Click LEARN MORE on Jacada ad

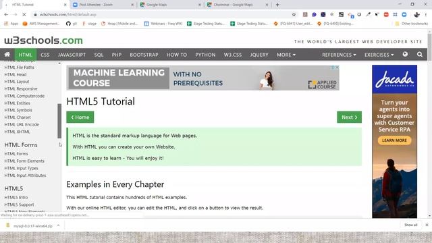tap(394, 140)
